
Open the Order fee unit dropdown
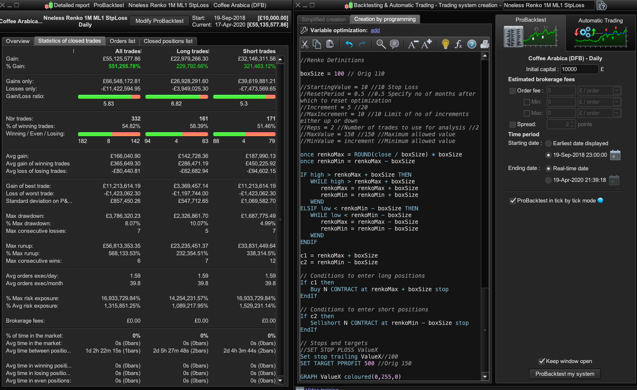616,91
